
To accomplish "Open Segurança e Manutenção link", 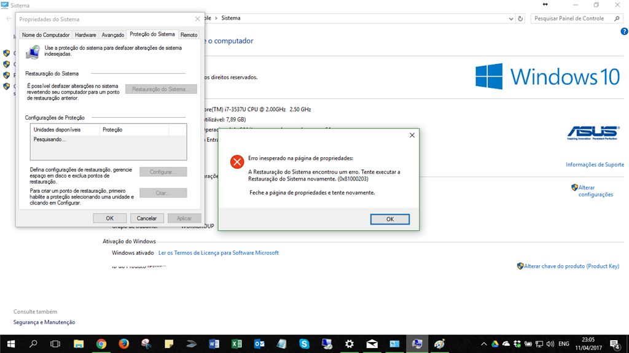I will [44, 322].
